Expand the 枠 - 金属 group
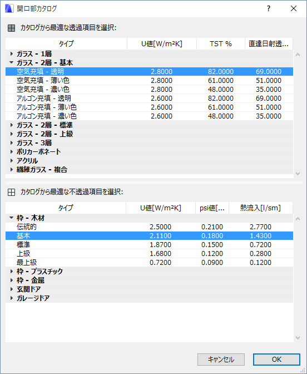 point(12,280)
